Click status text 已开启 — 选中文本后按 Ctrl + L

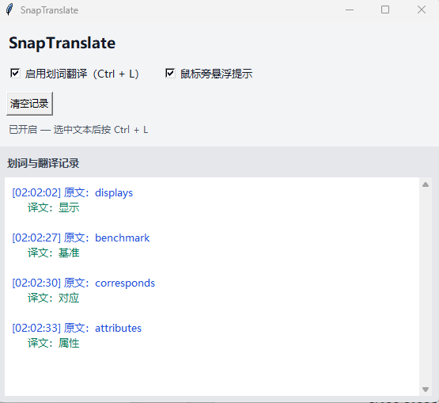tap(78, 130)
